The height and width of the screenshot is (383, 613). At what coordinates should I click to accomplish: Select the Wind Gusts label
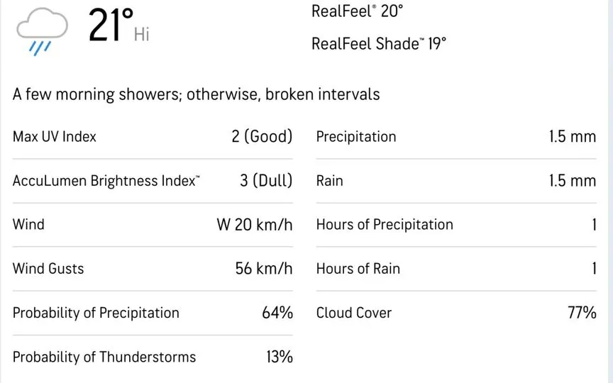coord(48,269)
